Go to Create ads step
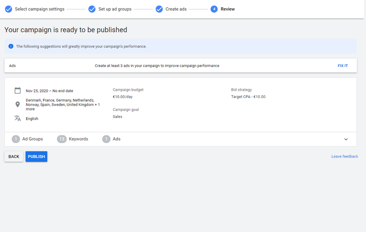Image resolution: width=366 pixels, height=232 pixels. tap(176, 9)
